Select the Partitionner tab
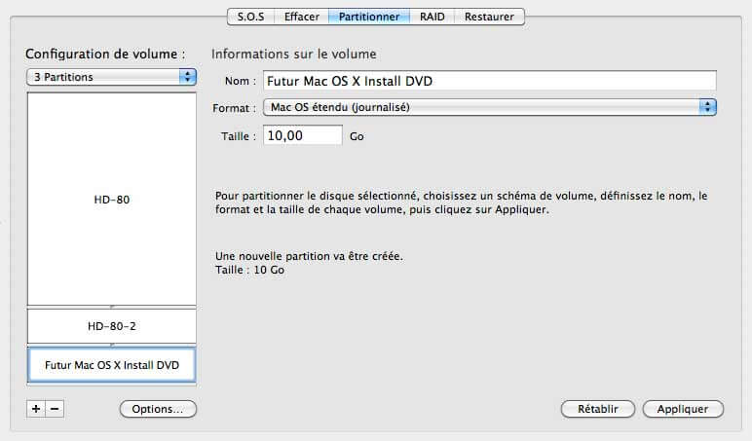Image resolution: width=752 pixels, height=441 pixels. coord(369,17)
